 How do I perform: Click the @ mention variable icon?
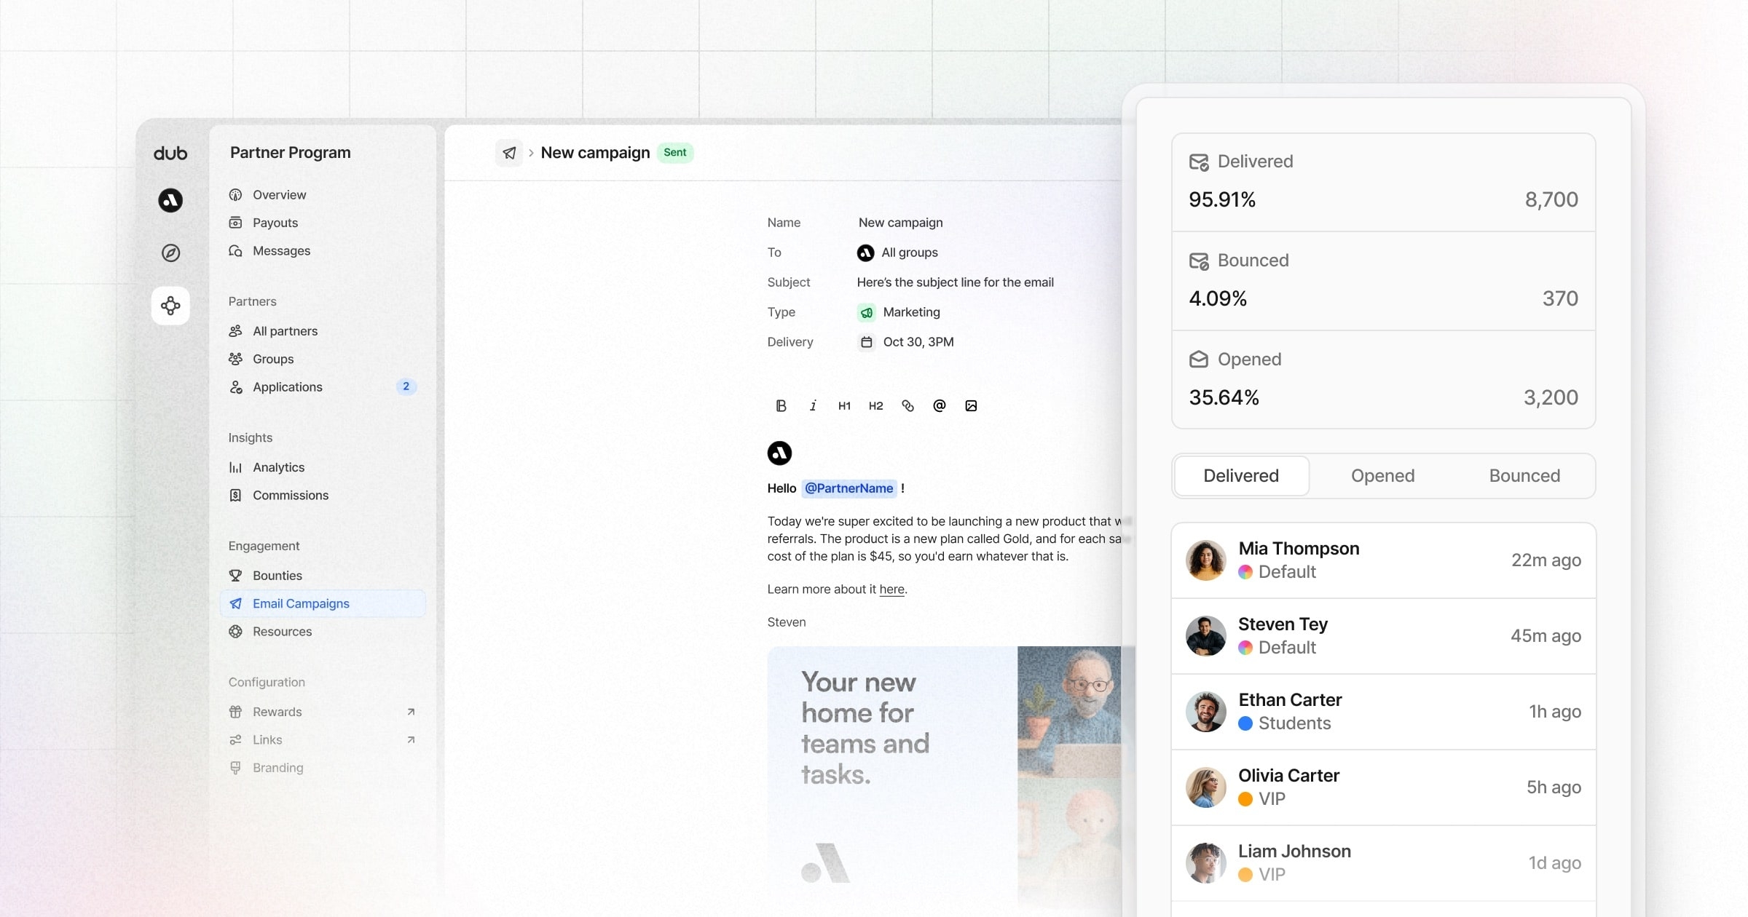[940, 406]
